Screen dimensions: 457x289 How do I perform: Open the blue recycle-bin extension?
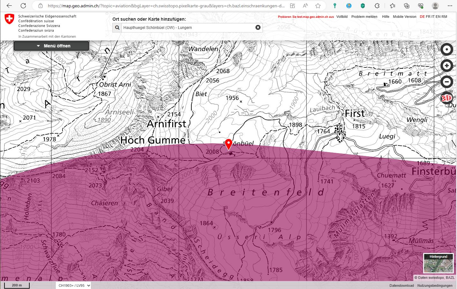coord(349,6)
